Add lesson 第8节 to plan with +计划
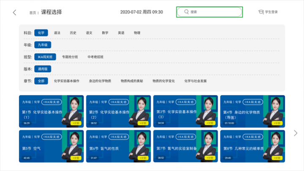Viewport: 304px width, 171px height. [277, 158]
